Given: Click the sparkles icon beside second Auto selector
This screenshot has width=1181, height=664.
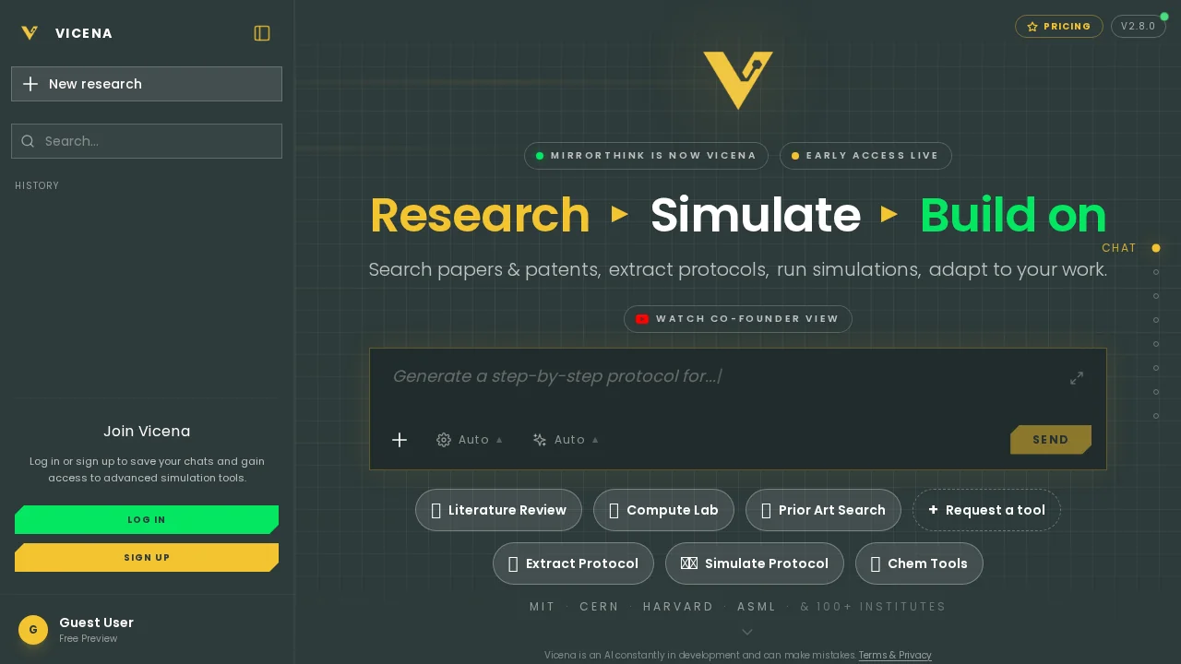Looking at the screenshot, I should (540, 440).
